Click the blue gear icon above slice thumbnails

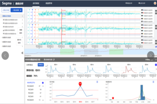[x=156, y=65]
